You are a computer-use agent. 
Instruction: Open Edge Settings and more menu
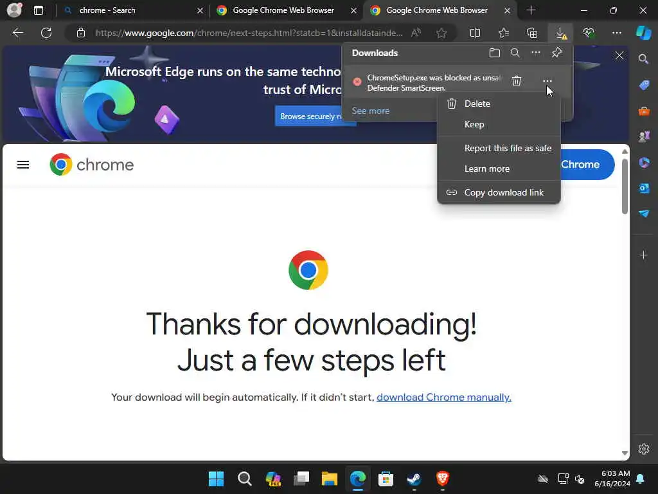(x=617, y=33)
